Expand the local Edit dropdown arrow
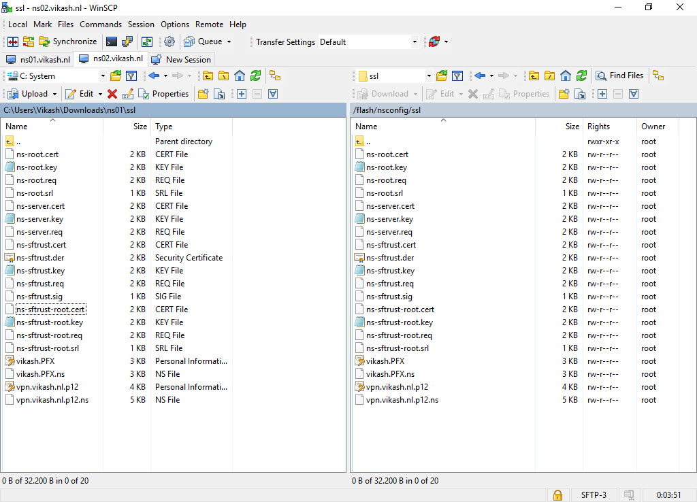697x502 pixels. click(100, 94)
